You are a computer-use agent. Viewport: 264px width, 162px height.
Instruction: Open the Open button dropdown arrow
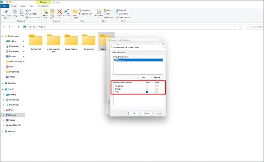coord(113,10)
